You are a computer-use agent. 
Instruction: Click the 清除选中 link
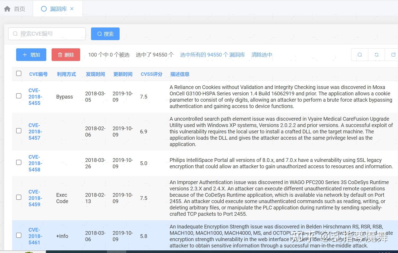point(262,55)
